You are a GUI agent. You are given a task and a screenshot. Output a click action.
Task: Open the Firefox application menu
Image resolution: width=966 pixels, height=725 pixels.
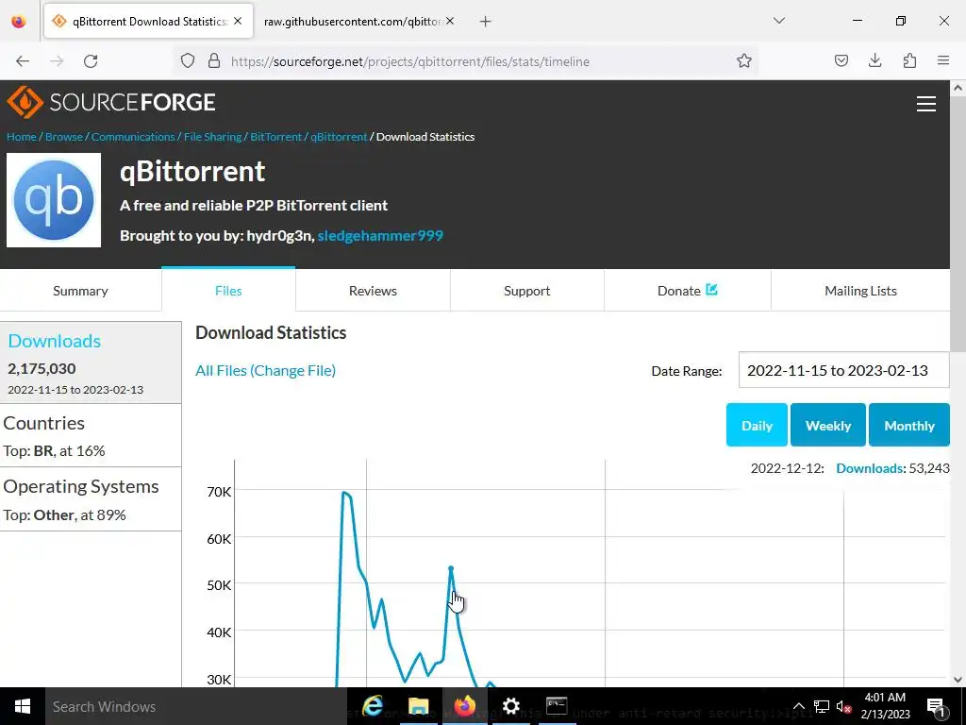point(943,61)
